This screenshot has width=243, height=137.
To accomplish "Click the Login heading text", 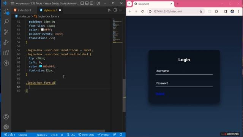I will pyautogui.click(x=184, y=60).
